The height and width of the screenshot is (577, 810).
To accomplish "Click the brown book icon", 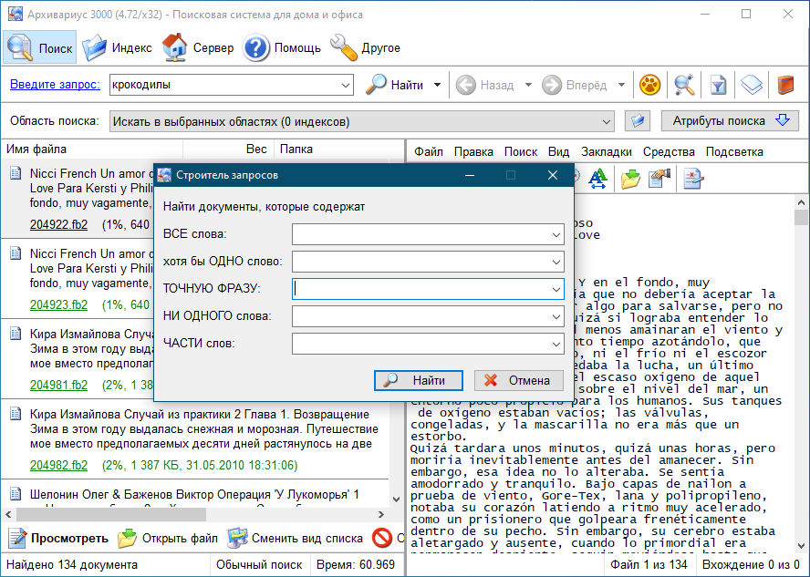I will (x=784, y=86).
